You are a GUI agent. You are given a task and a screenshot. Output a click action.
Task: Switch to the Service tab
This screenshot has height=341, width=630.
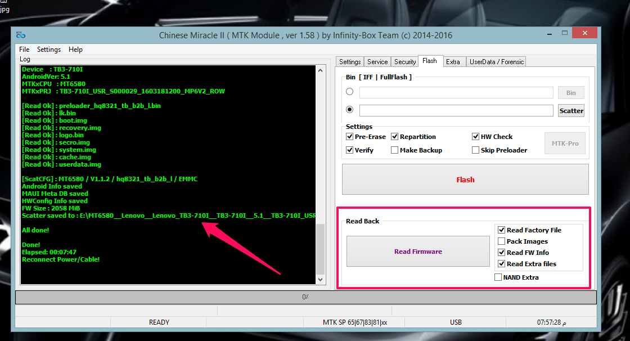point(377,61)
